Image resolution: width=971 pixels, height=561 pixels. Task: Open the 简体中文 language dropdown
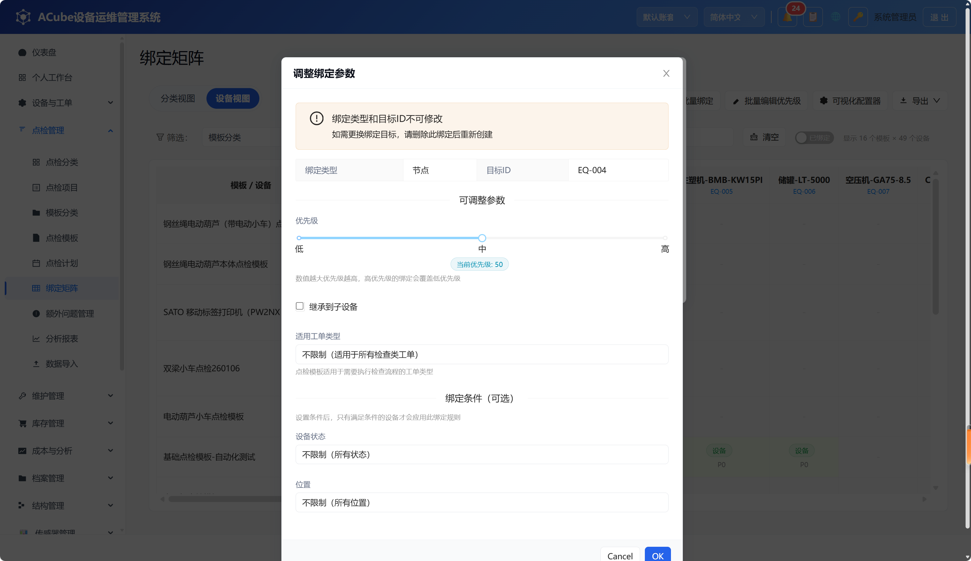(734, 17)
